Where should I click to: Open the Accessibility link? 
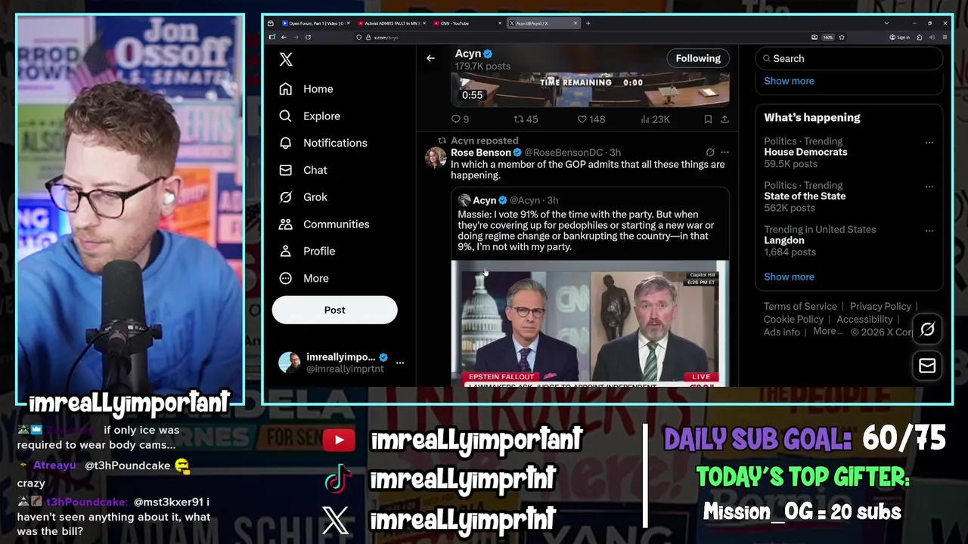864,320
